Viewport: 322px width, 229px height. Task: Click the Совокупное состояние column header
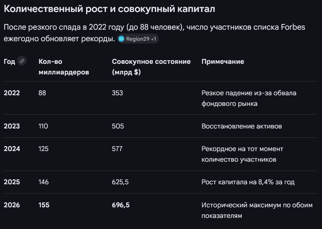[151, 67]
